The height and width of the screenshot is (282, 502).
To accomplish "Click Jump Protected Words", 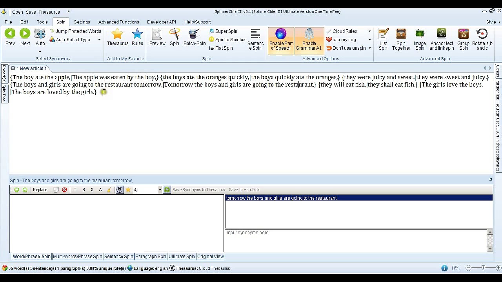I will pyautogui.click(x=76, y=31).
